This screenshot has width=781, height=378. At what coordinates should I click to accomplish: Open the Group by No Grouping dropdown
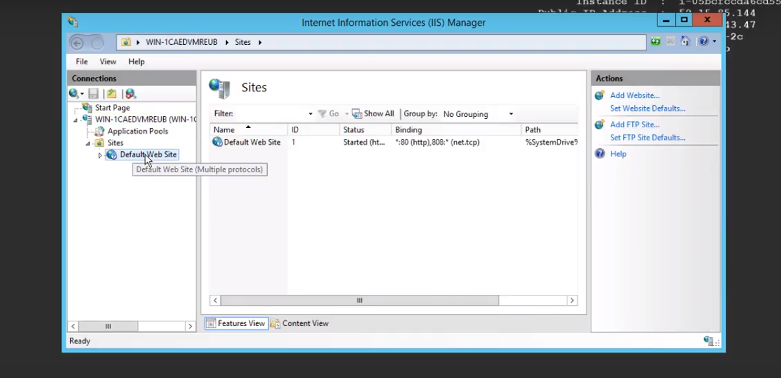pos(478,114)
